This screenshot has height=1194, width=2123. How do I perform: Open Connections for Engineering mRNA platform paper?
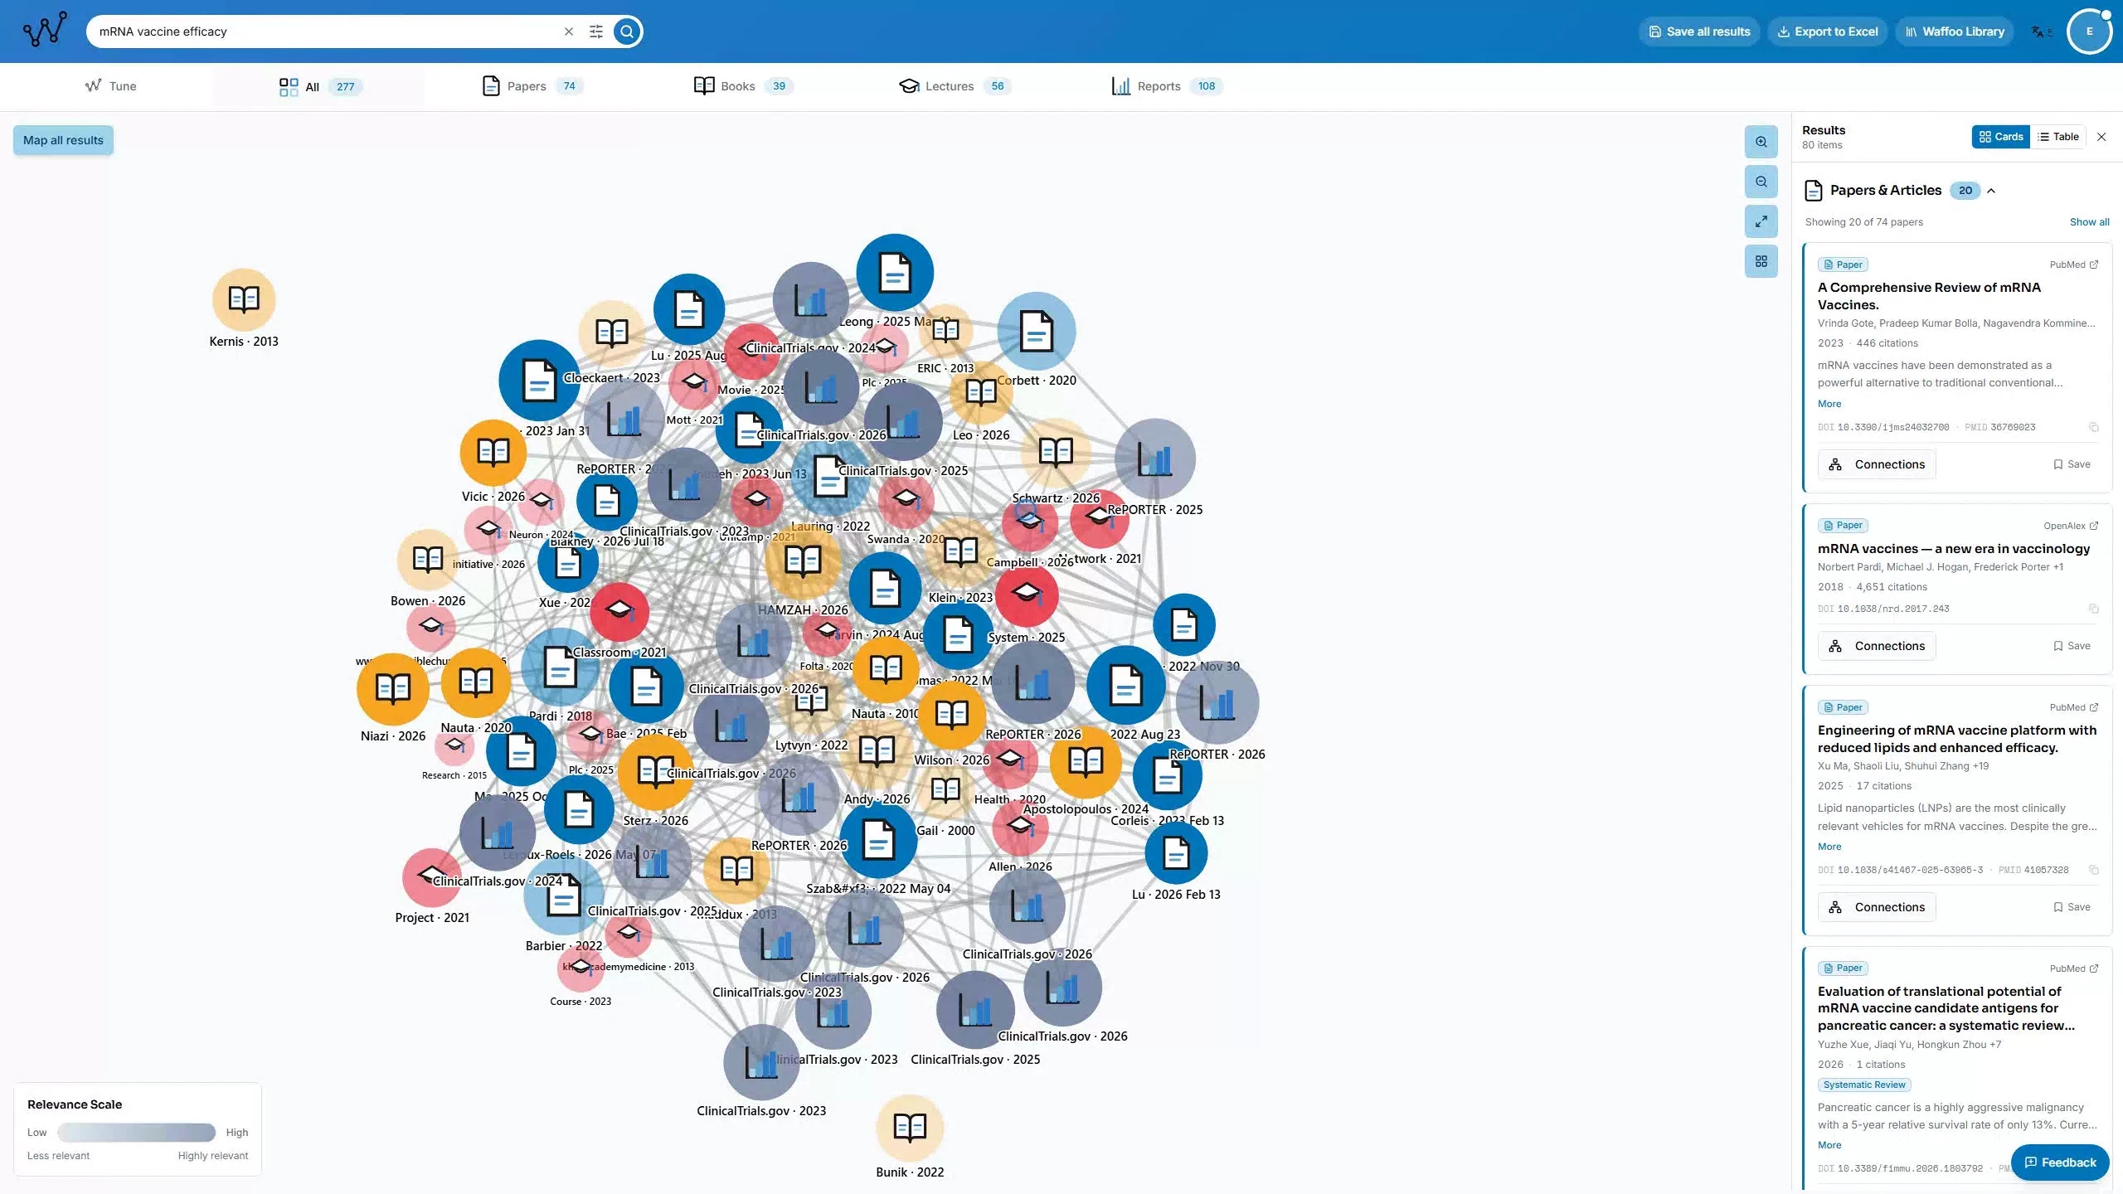click(x=1877, y=907)
